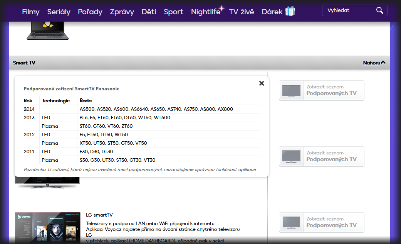
Task: Click the Rok column header
Action: coord(28,101)
